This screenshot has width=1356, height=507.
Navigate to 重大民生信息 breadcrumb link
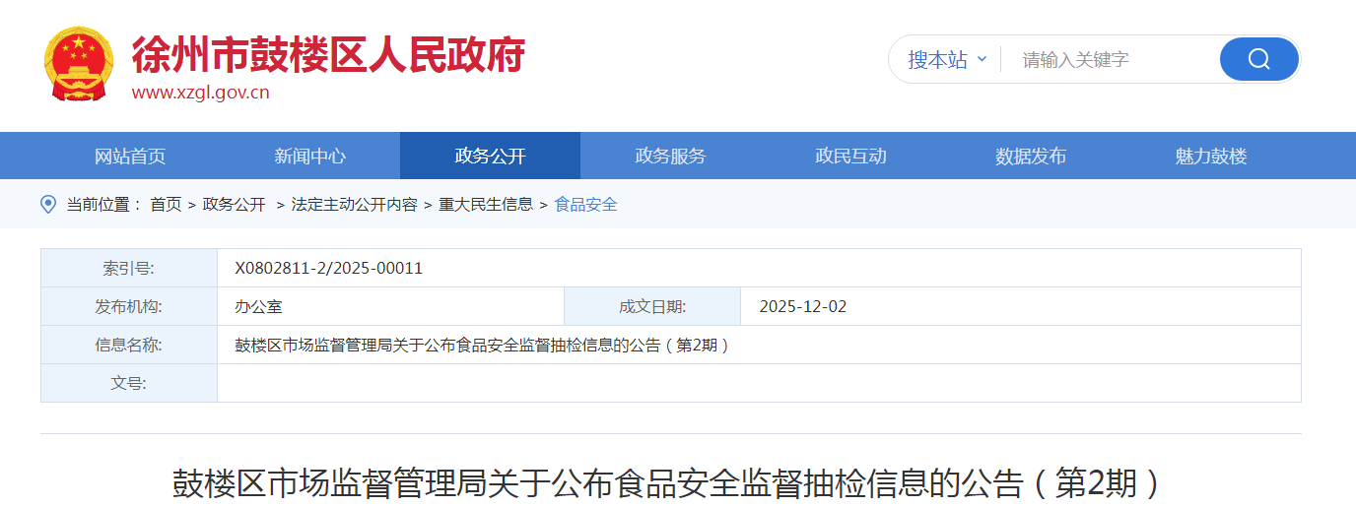click(486, 205)
